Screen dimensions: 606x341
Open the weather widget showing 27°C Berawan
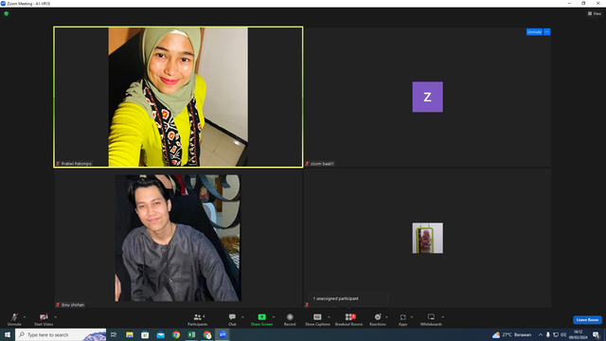511,334
